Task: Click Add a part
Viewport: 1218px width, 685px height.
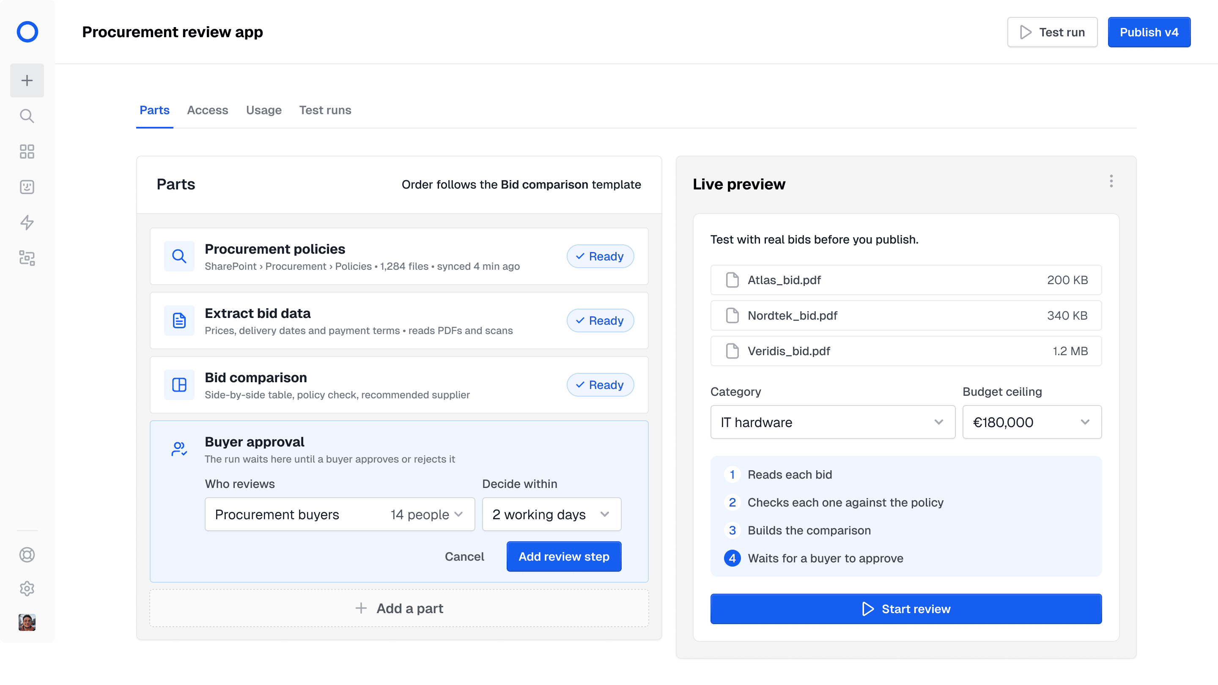Action: pos(399,608)
